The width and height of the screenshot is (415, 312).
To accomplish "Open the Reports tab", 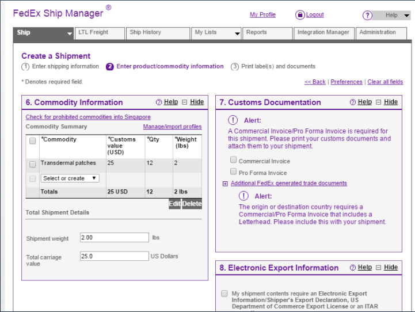I will (x=267, y=33).
